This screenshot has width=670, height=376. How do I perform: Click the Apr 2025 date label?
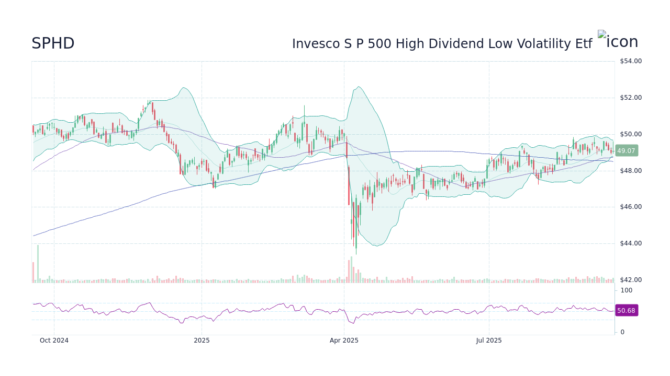(343, 340)
